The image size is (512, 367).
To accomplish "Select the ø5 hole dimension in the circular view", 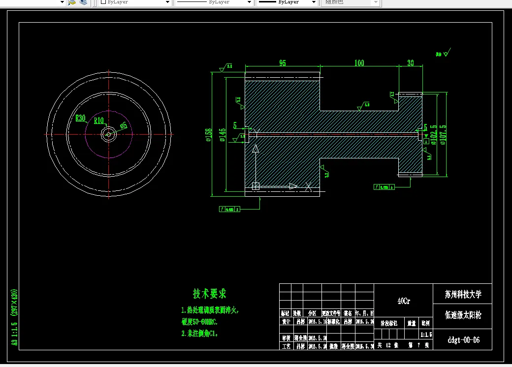I will click(x=124, y=125).
